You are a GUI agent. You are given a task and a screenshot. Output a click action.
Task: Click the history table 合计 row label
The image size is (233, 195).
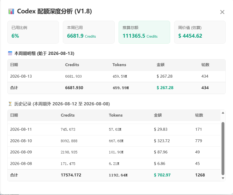pyautogui.click(x=14, y=175)
